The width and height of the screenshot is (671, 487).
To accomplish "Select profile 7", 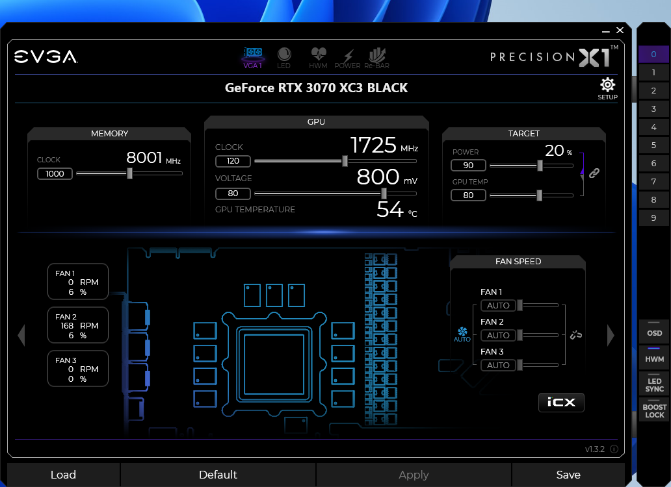I will [x=653, y=182].
